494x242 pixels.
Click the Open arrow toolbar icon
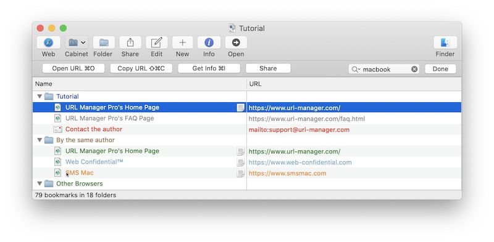236,42
